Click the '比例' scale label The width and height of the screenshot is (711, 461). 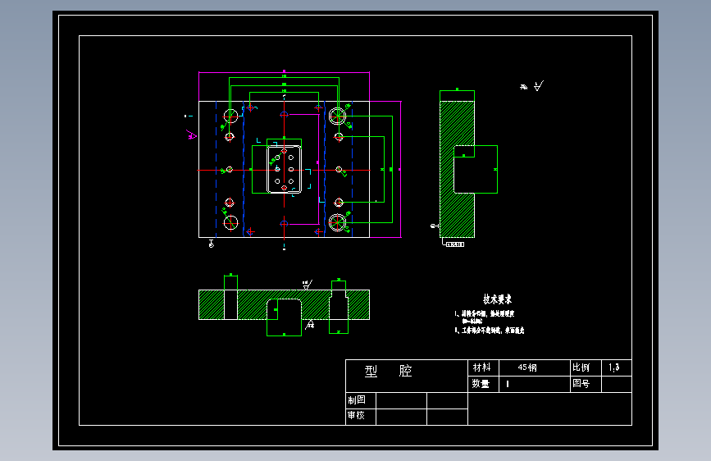tap(581, 367)
